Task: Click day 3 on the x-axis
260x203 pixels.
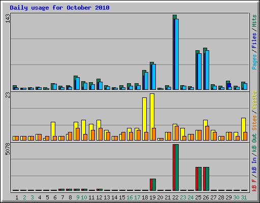Action: point(32,197)
